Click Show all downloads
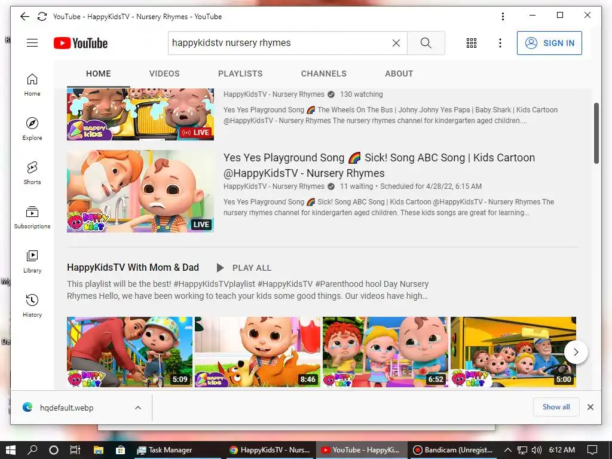 click(556, 407)
